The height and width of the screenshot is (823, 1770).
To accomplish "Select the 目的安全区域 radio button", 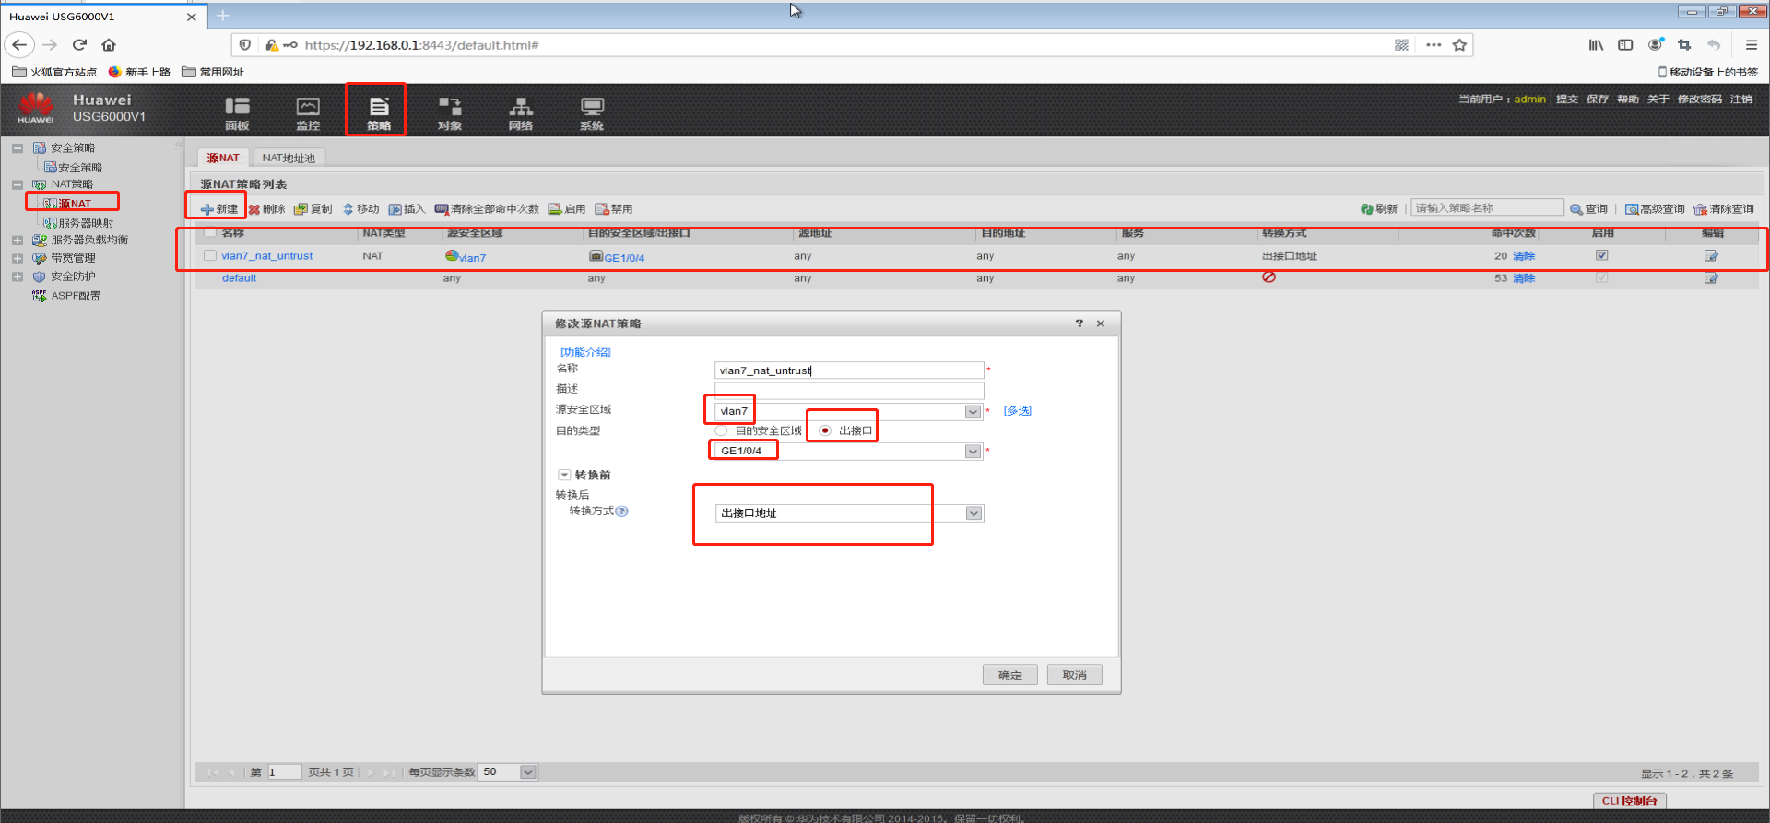I will tap(721, 430).
